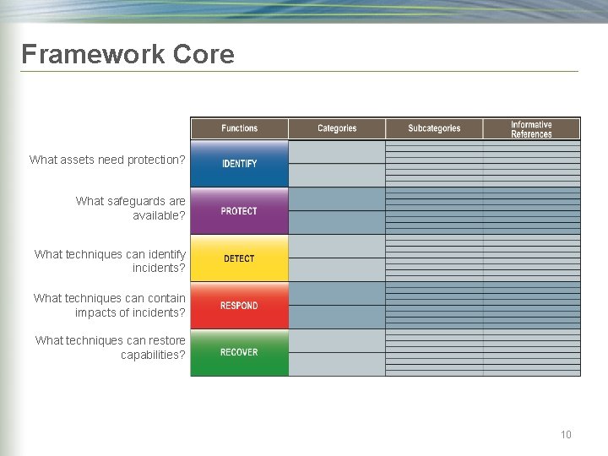
Task: Click the slide number 10
Action: tap(566, 435)
